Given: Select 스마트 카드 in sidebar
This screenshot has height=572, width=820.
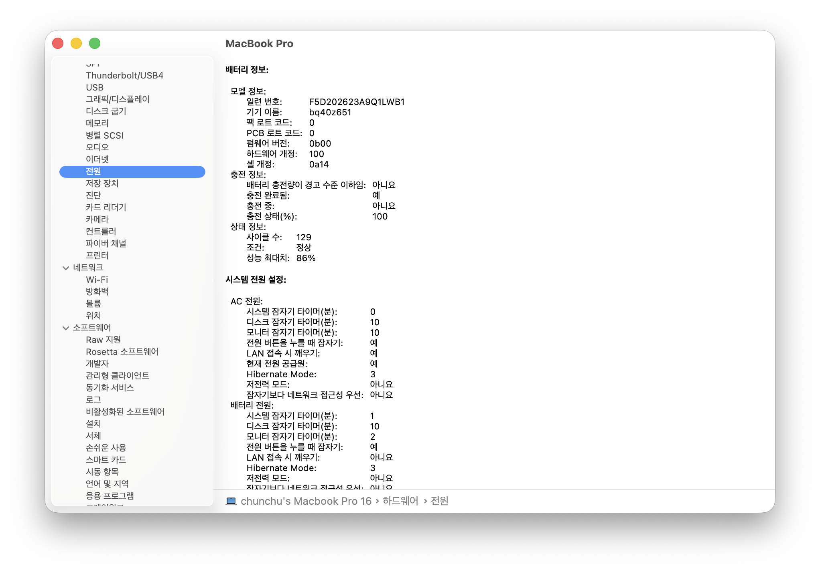Looking at the screenshot, I should pos(106,460).
